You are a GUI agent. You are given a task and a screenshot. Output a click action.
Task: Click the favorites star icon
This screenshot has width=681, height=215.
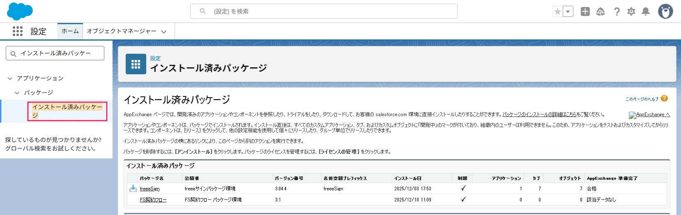(x=557, y=11)
